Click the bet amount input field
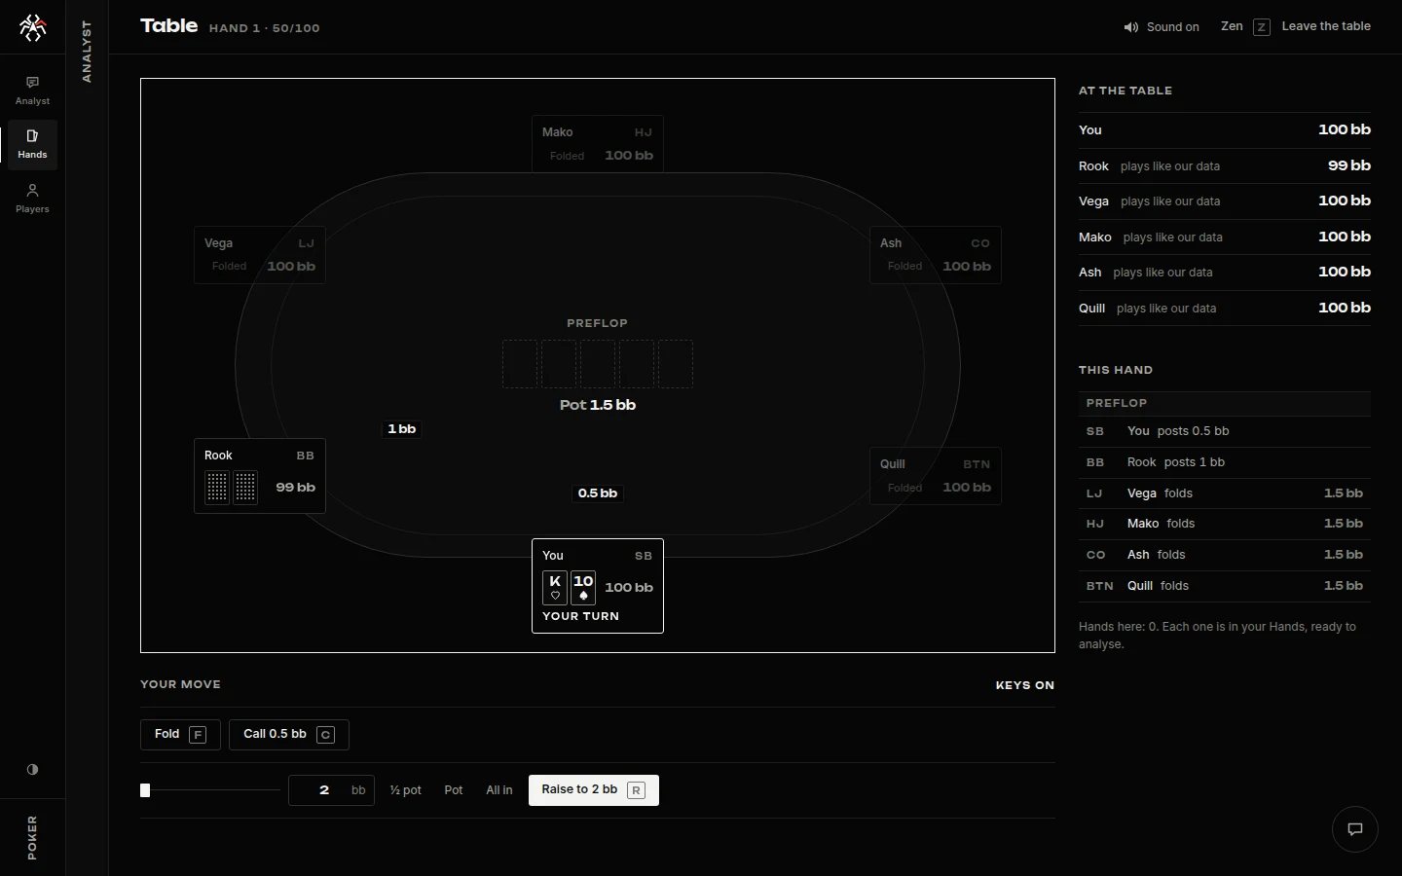The image size is (1402, 876). pos(331,790)
